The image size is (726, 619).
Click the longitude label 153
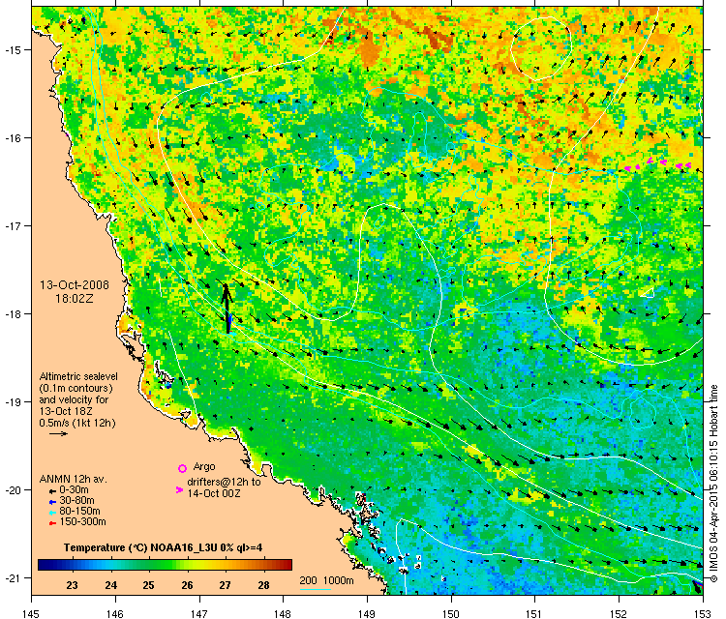point(703,613)
